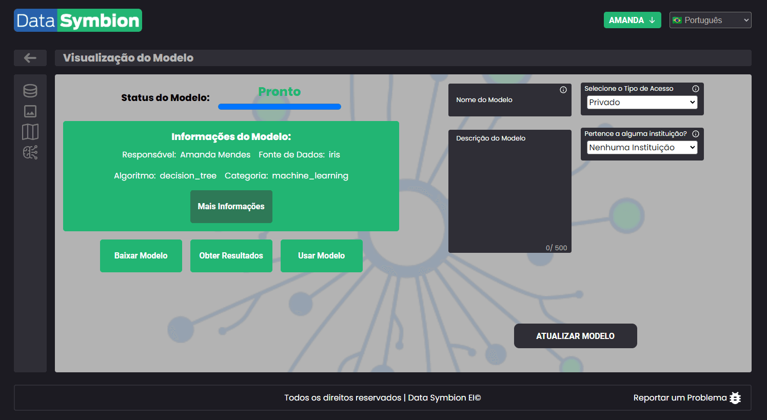Open the Tipo de Acesso dropdown showing Privado
This screenshot has width=767, height=420.
tap(641, 102)
